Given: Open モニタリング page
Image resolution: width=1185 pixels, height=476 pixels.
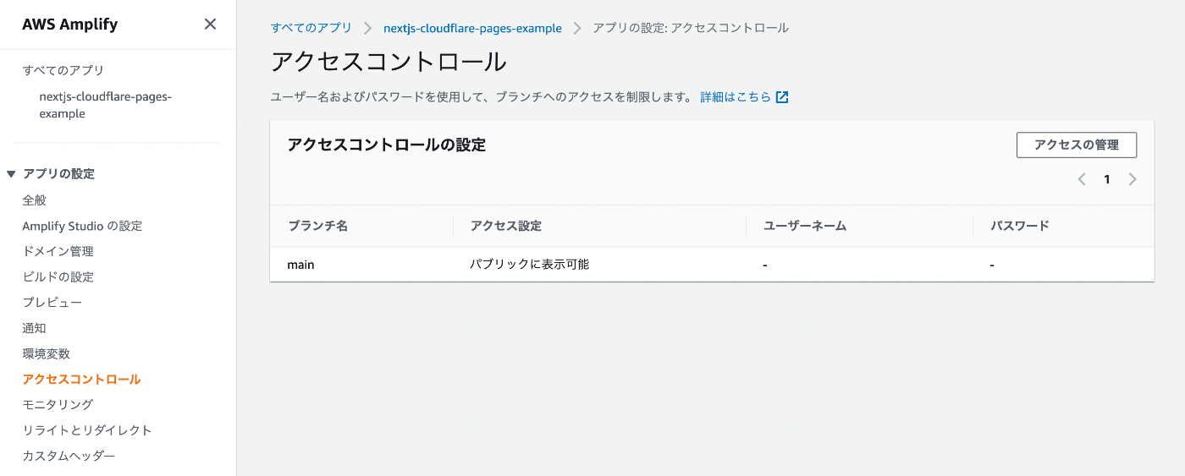Looking at the screenshot, I should point(58,404).
